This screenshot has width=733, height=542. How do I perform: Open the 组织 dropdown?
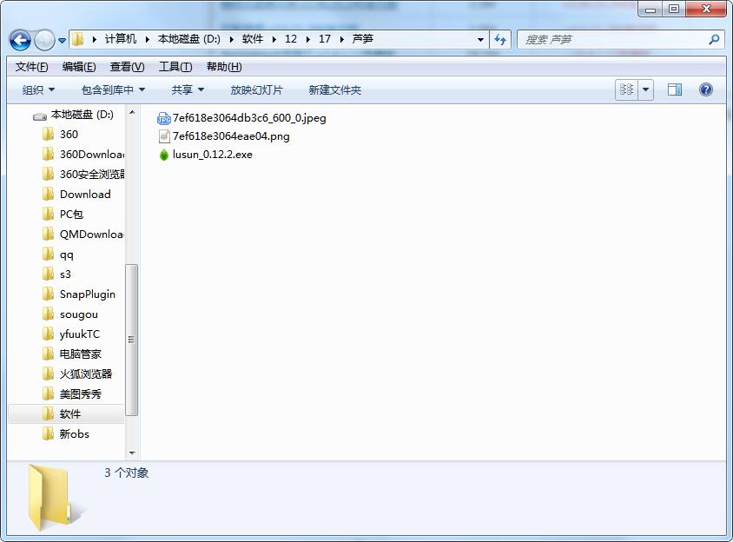[38, 89]
